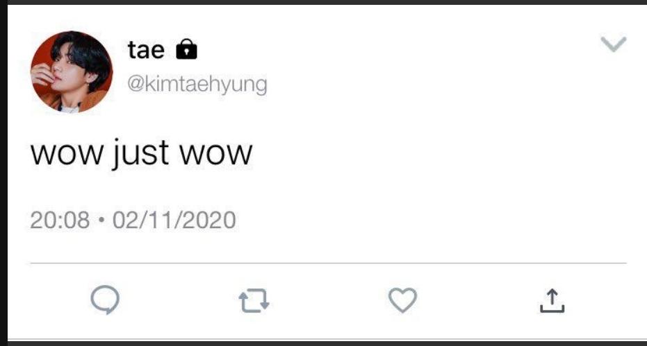Click the reply speech bubble icon
The width and height of the screenshot is (647, 346).
105,300
